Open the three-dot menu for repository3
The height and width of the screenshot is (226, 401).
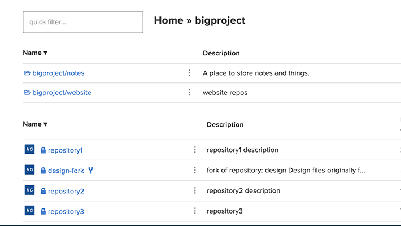coord(195,211)
